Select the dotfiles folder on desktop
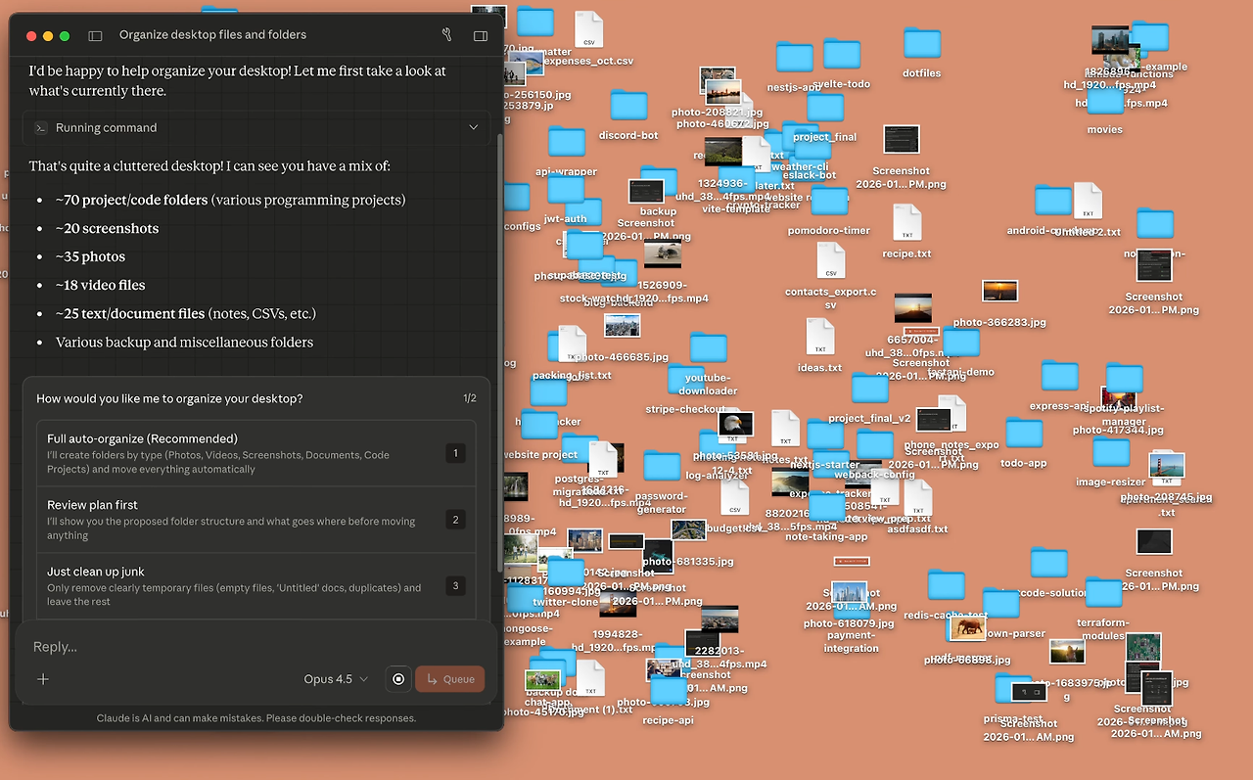The width and height of the screenshot is (1253, 780). [x=922, y=43]
